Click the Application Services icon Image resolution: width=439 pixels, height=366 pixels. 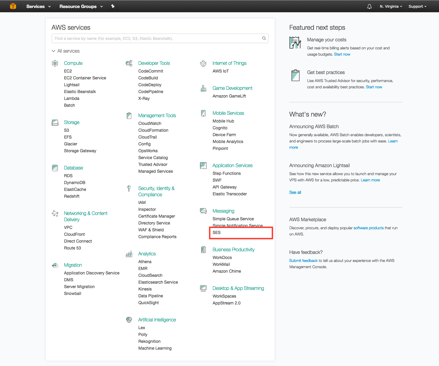tap(203, 166)
